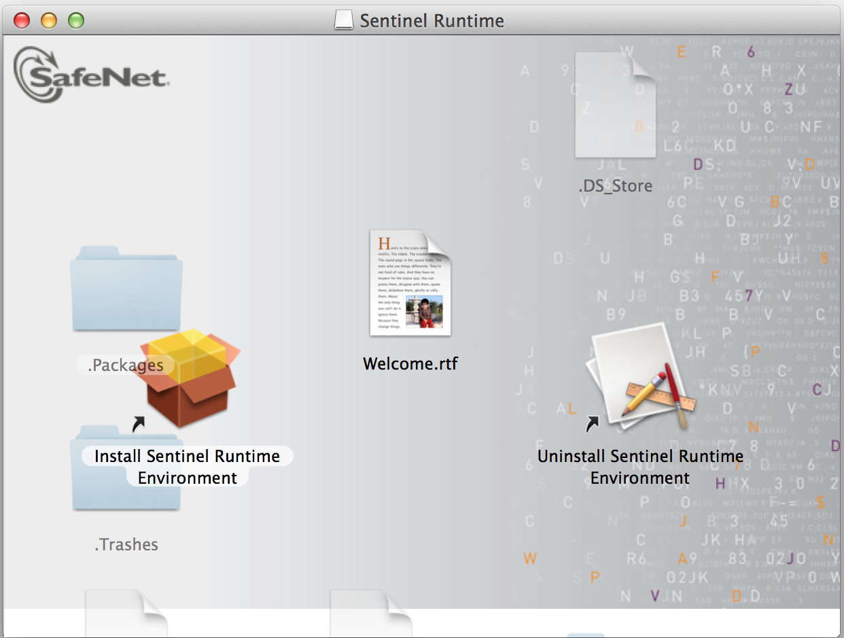
Task: Select the .Packages folder icon
Action: (126, 289)
